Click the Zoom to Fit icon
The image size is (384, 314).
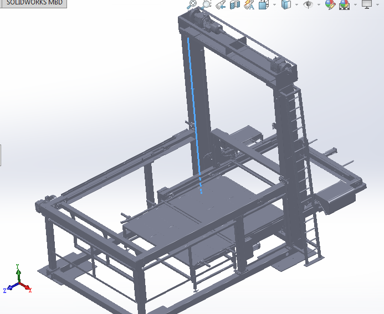click(192, 4)
